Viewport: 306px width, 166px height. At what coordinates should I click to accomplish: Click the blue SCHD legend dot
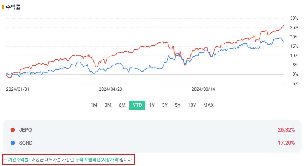tap(13, 143)
